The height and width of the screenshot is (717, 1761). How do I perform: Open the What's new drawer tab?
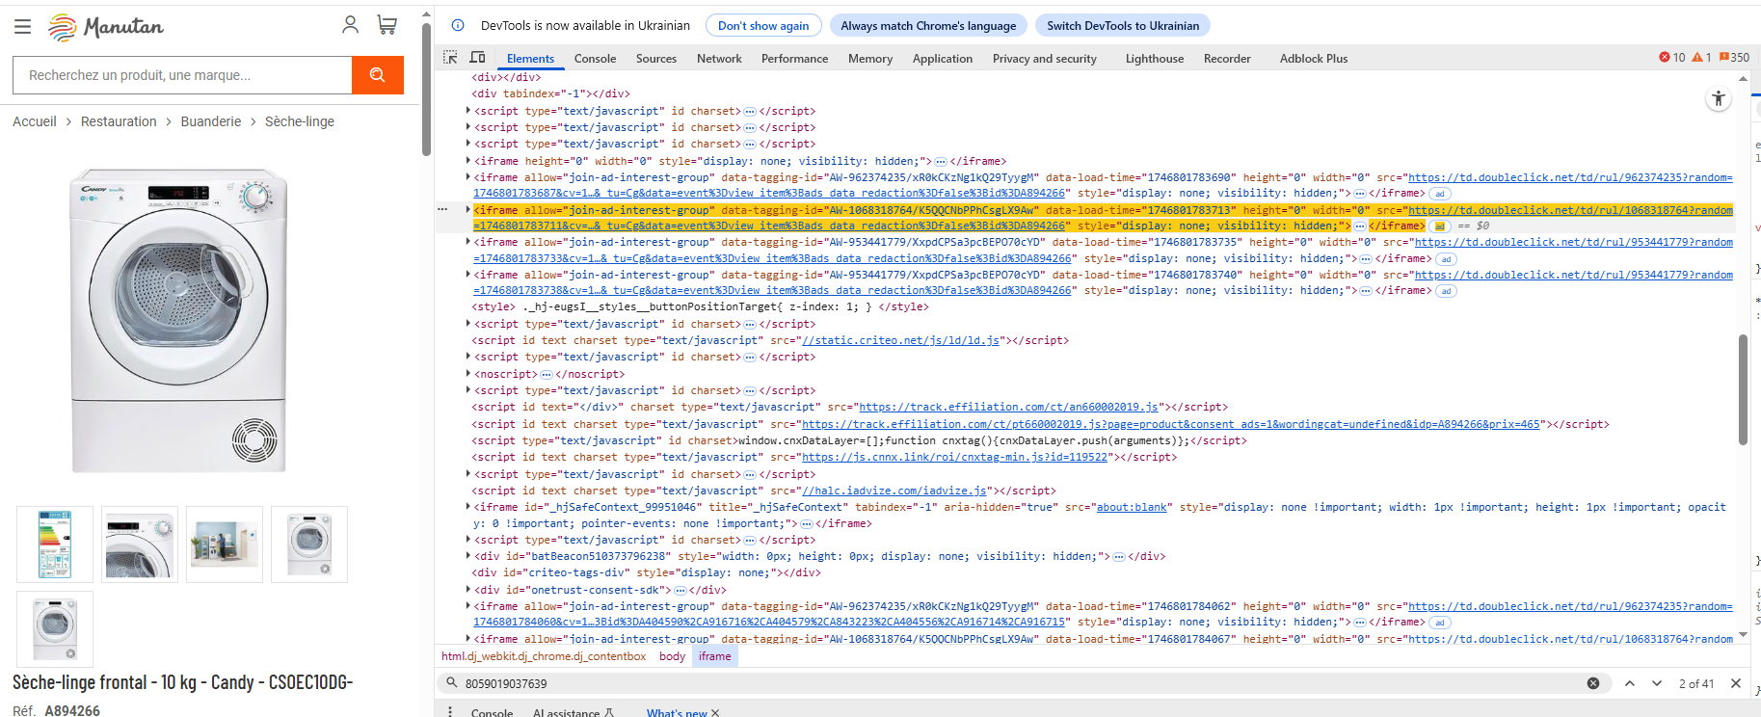677,713
